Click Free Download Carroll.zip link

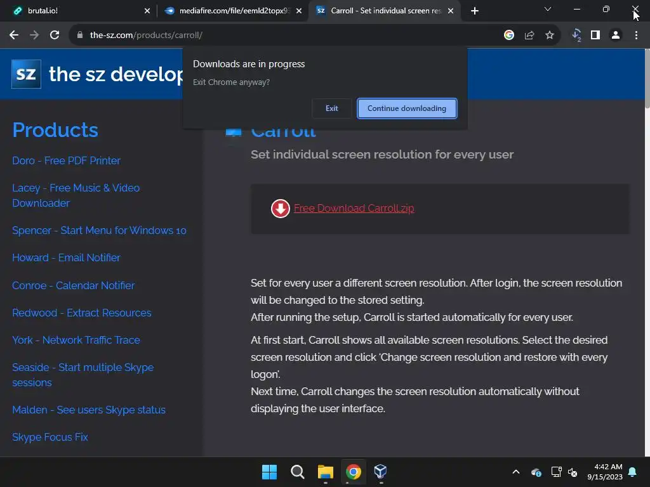pyautogui.click(x=354, y=208)
